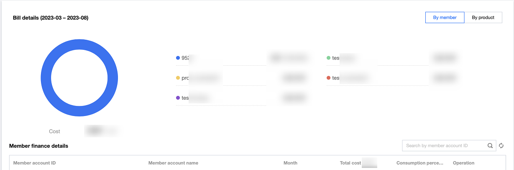This screenshot has width=514, height=170.
Task: Click the green legend dot
Action: coord(329,58)
